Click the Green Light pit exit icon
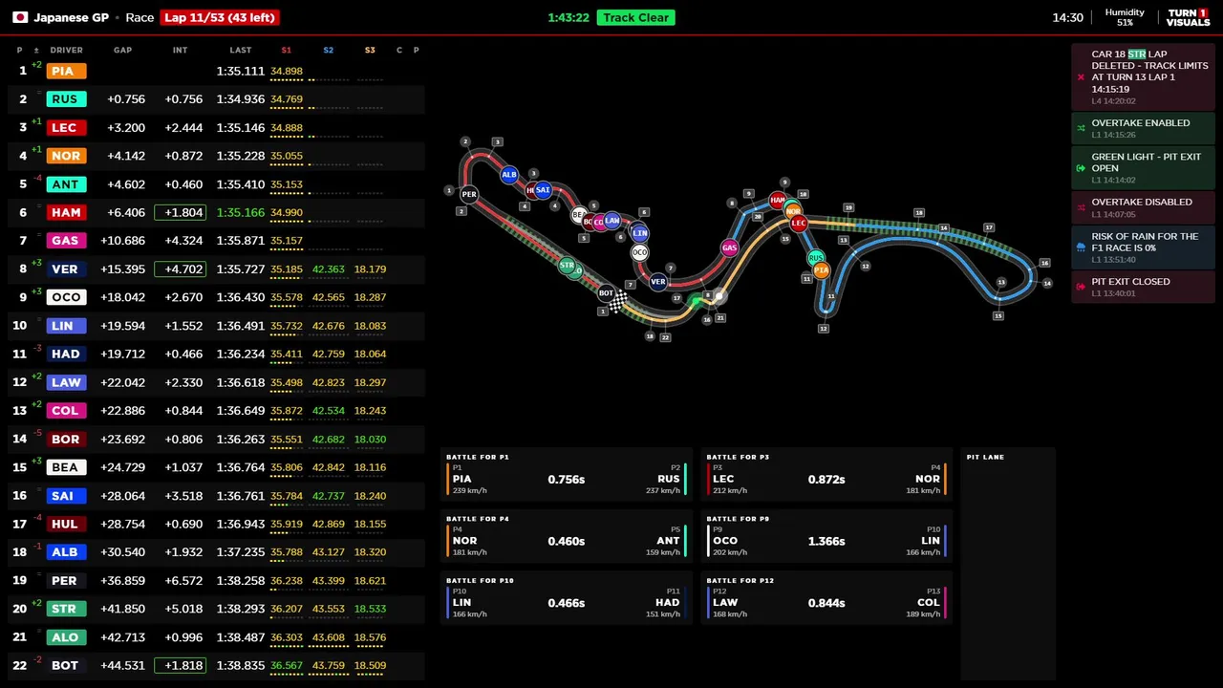Screen dimensions: 1223x688 1081,168
